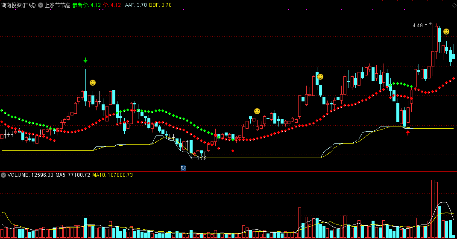Click the red up-arrow buy signal
The width and height of the screenshot is (457, 239).
[408, 133]
